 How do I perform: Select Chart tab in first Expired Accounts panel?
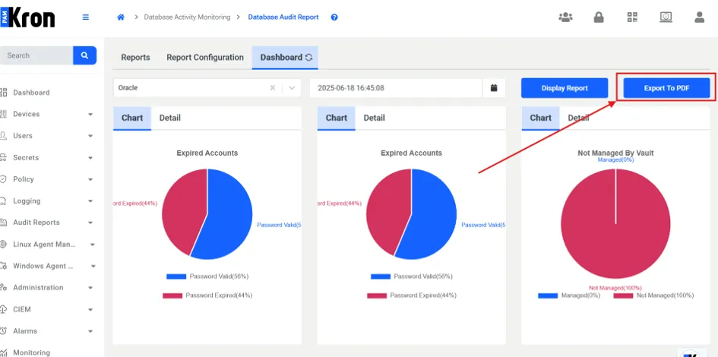pyautogui.click(x=132, y=118)
